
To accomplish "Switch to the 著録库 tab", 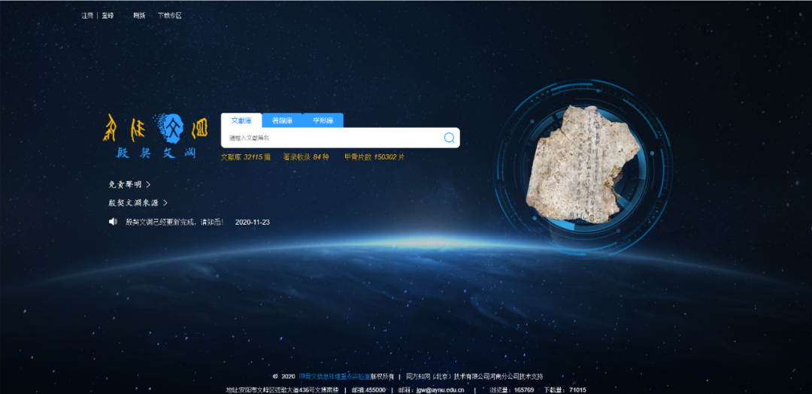I will pos(282,120).
